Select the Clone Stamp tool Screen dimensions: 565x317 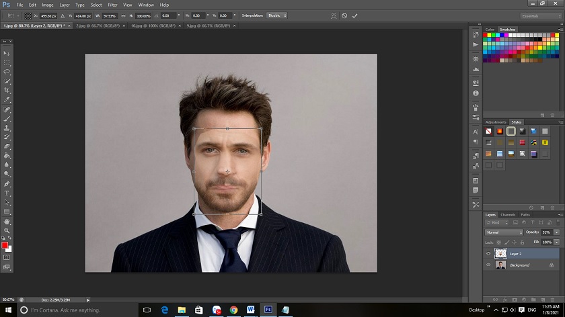pyautogui.click(x=7, y=128)
